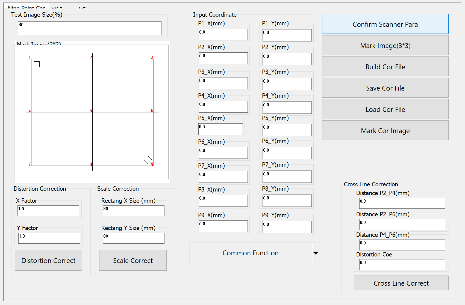Focus the Distance P4_P6(mm) field

pyautogui.click(x=402, y=245)
